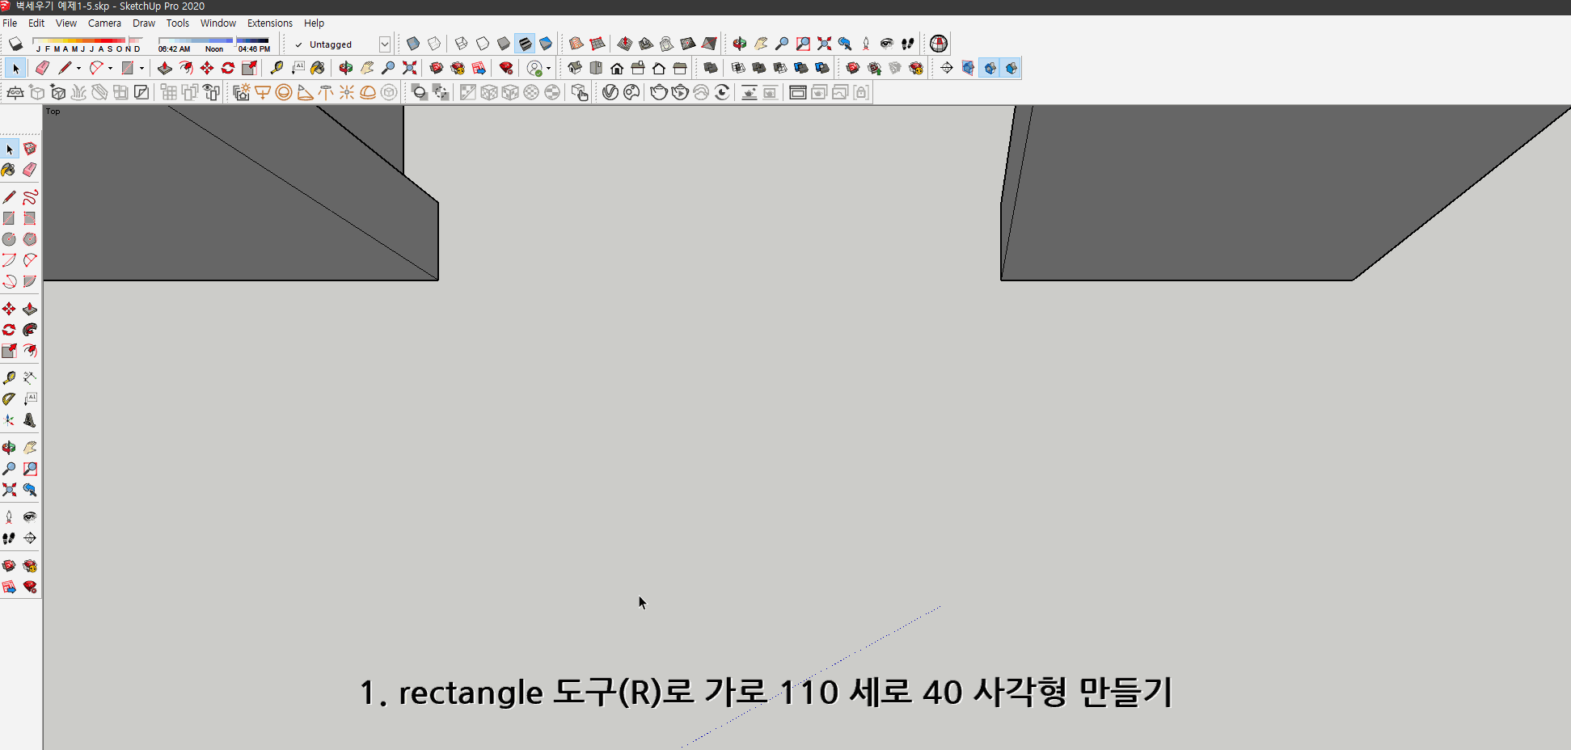Open the Camera menu

point(104,23)
